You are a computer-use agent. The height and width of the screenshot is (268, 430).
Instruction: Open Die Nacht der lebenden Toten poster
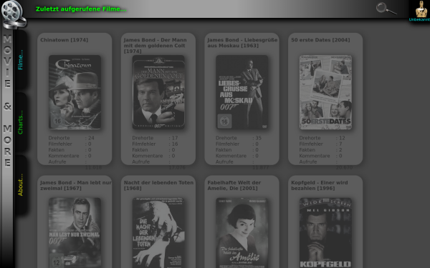pyautogui.click(x=158, y=233)
